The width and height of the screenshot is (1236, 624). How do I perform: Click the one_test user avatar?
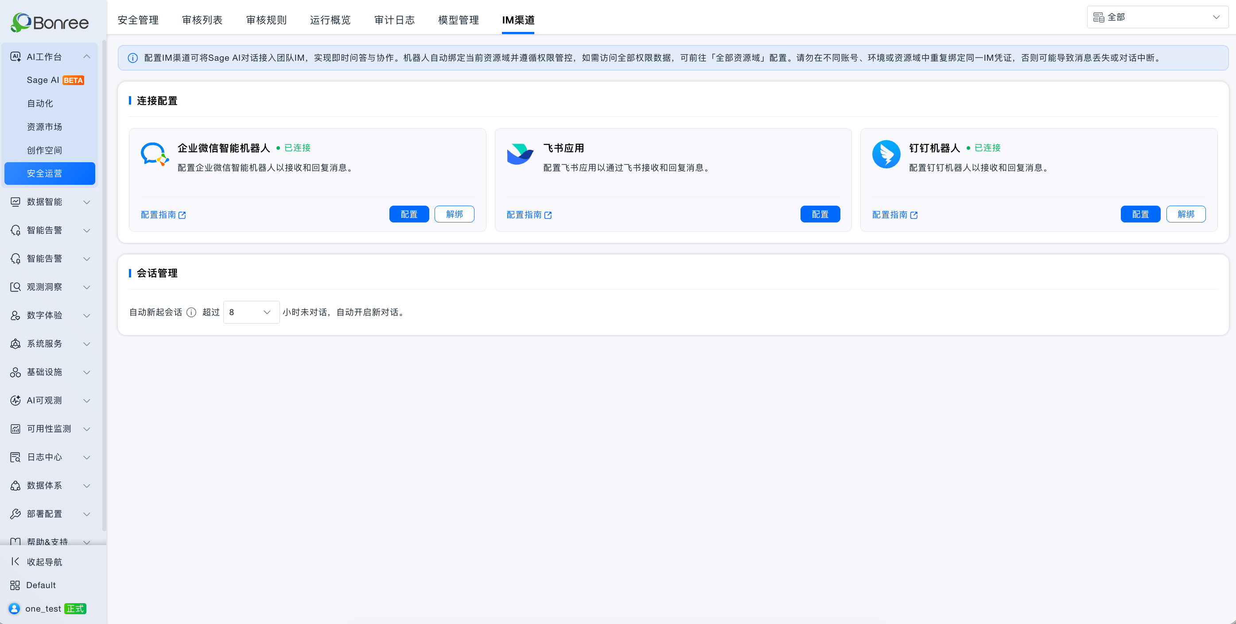click(14, 608)
